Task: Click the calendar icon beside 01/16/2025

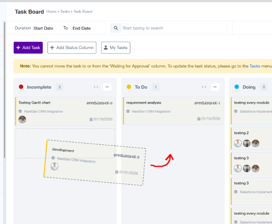Action: coord(91,119)
